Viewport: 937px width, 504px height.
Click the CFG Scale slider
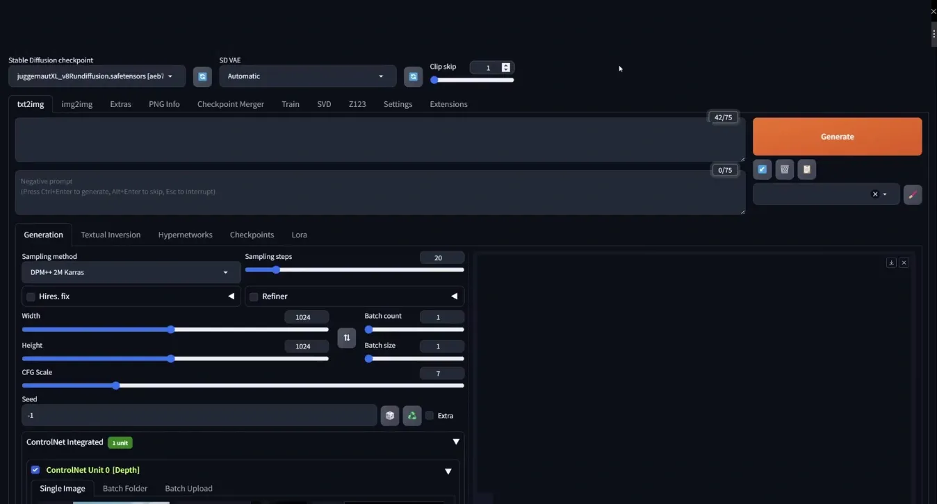tap(243, 385)
